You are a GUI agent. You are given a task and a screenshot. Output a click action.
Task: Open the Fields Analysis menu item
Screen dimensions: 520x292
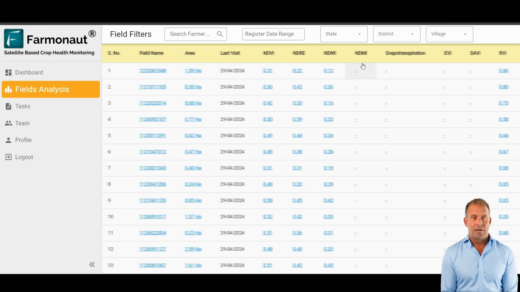pos(51,89)
